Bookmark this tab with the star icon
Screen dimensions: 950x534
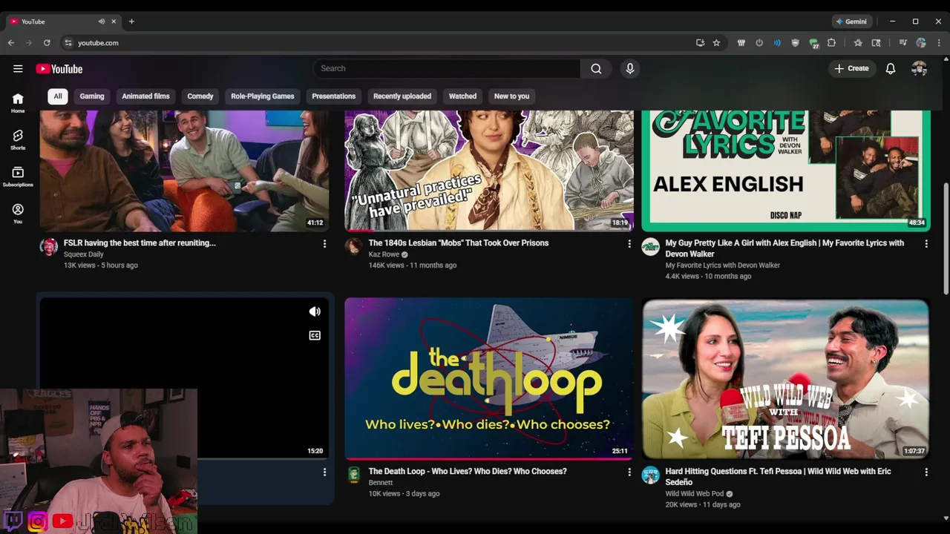pos(716,43)
